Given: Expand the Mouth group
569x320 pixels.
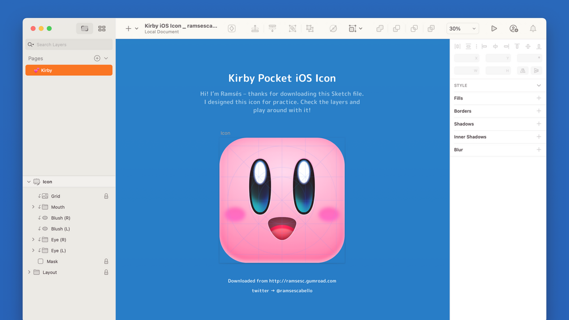Looking at the screenshot, I should (33, 207).
